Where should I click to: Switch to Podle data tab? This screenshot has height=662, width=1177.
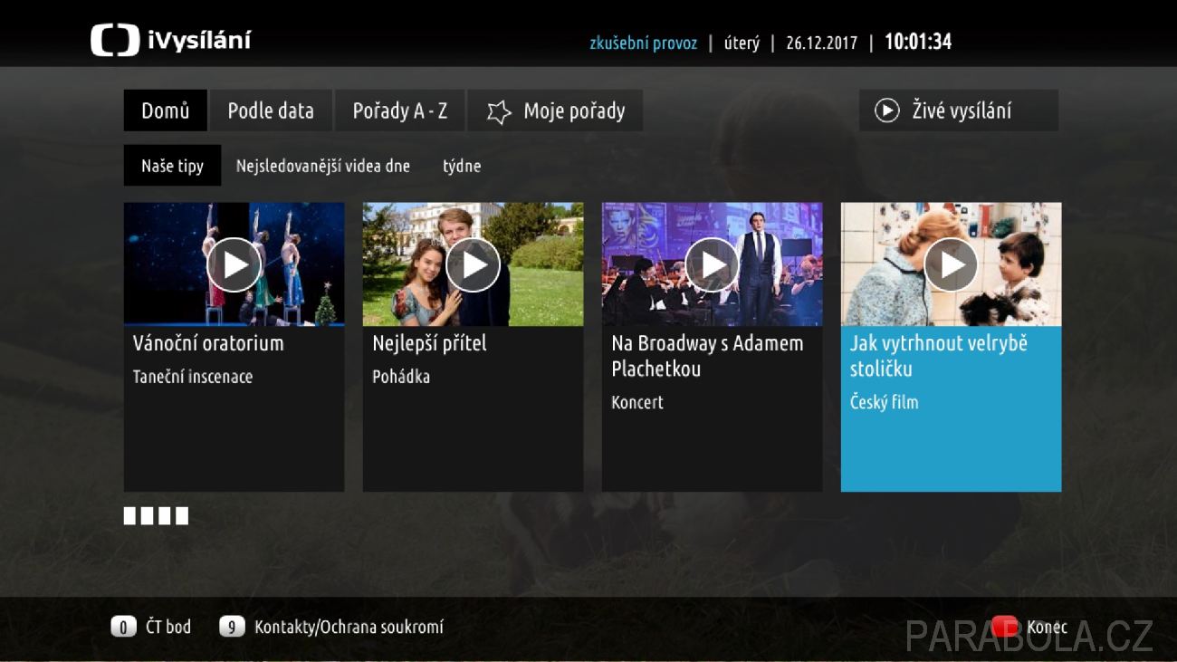click(271, 110)
